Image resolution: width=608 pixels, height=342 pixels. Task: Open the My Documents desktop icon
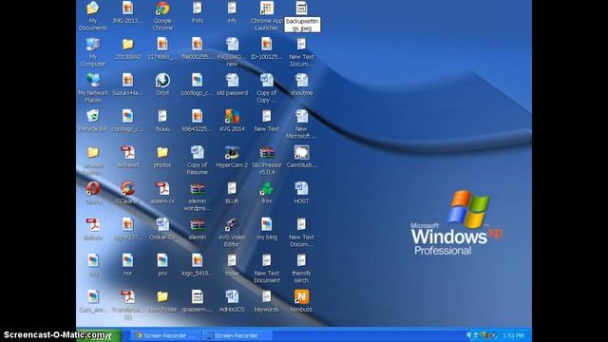click(93, 8)
